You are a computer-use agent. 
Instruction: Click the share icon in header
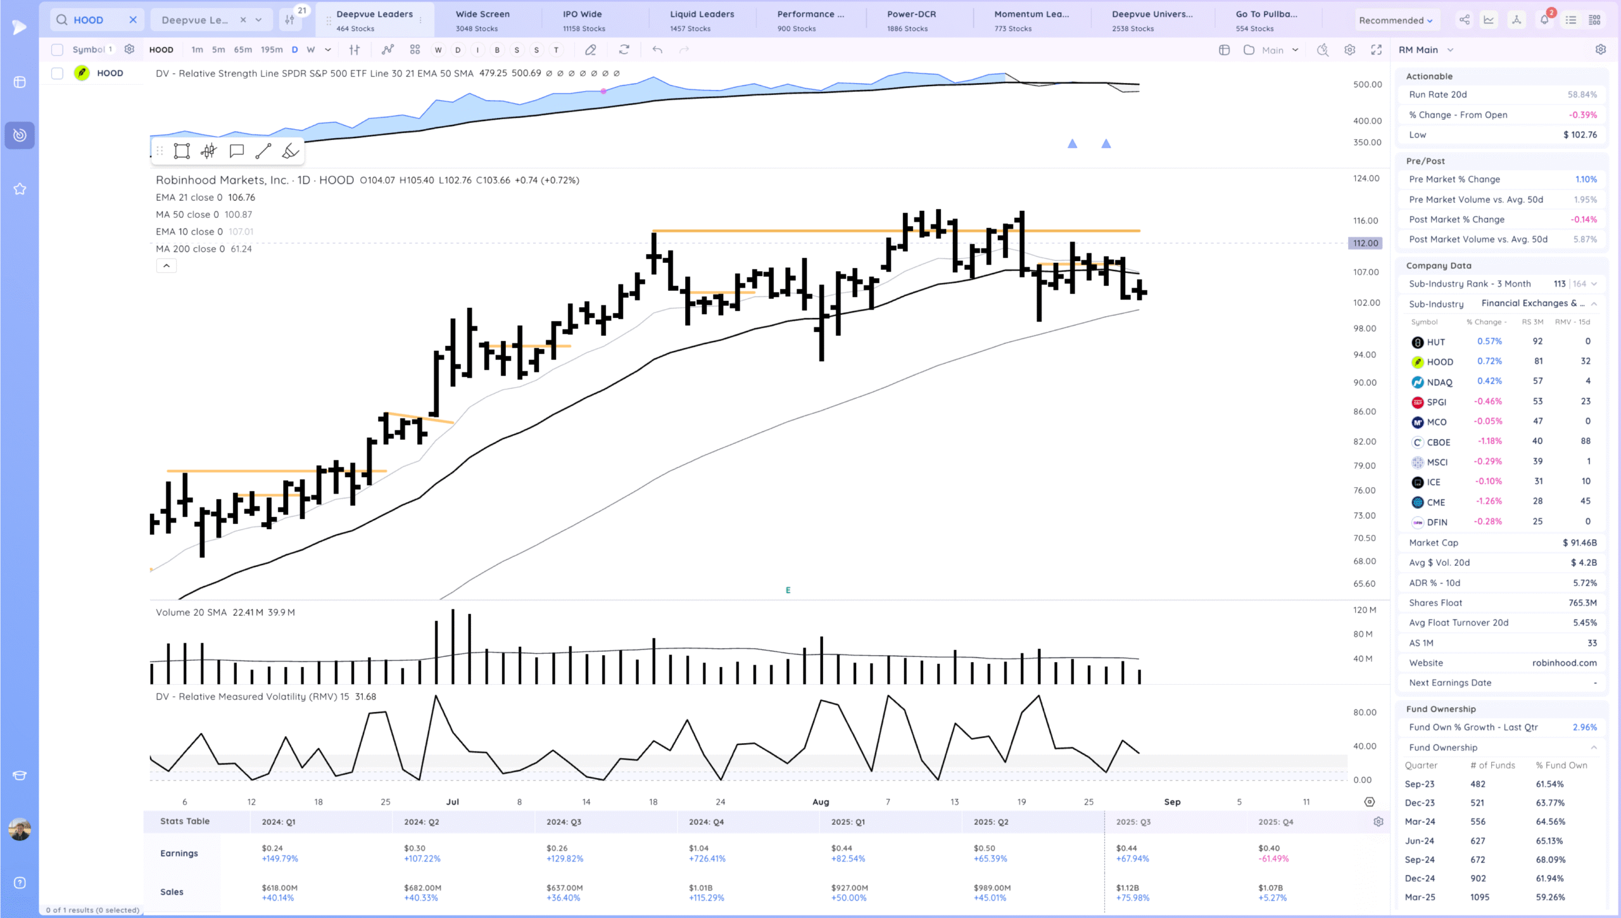1465,20
